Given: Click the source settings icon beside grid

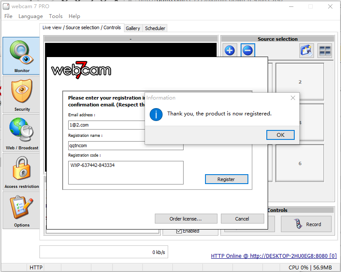Looking at the screenshot, I should 307,51.
